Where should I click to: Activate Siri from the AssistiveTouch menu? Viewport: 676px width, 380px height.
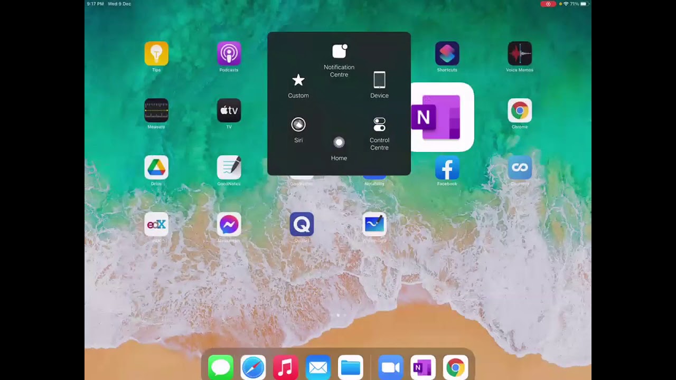point(298,130)
